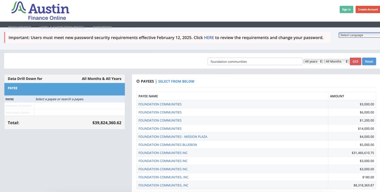This screenshot has height=192, width=380.
Task: Open FOUNDATION COMMUNITIES INC payee with $31,466,610.75
Action: coord(163,153)
